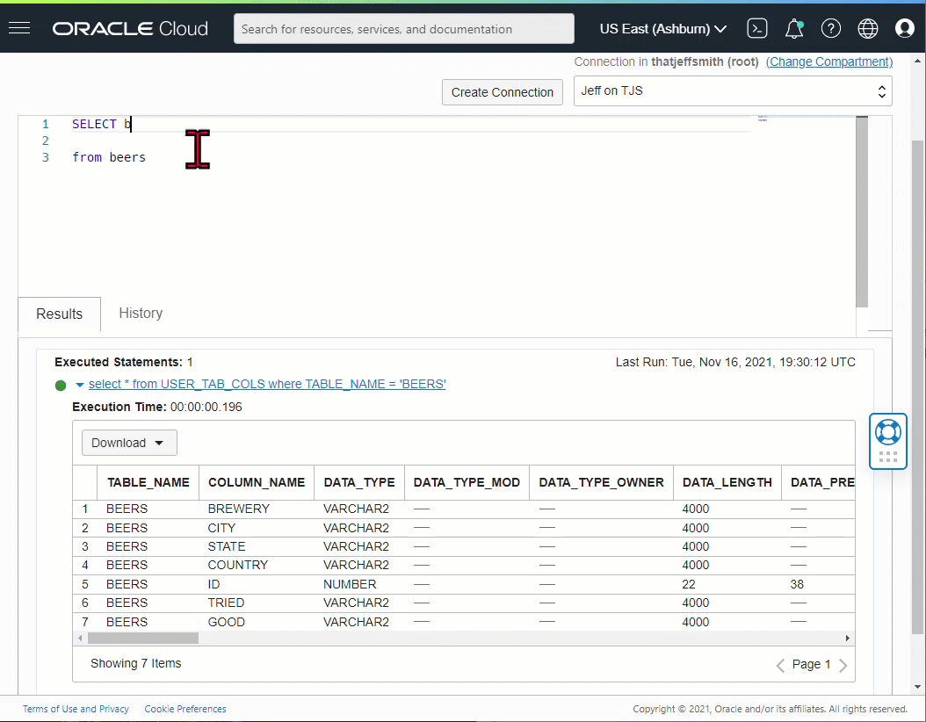926x722 pixels.
Task: Open the select from USER_TAB_COLS statement link
Action: click(x=267, y=384)
